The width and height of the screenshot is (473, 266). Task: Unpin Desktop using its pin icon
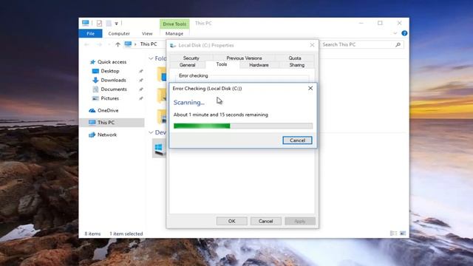click(141, 71)
